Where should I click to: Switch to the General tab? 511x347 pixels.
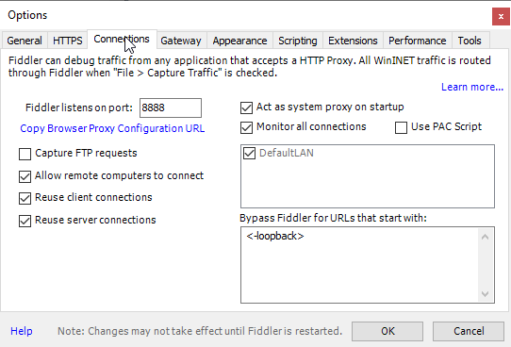(x=25, y=41)
